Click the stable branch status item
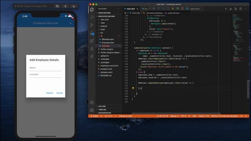This screenshot has width=251, height=141. point(95,116)
